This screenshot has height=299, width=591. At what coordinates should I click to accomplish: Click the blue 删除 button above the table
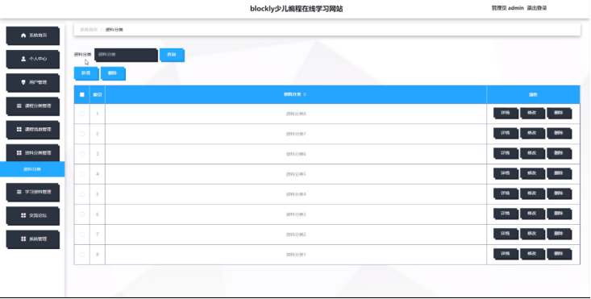[113, 73]
